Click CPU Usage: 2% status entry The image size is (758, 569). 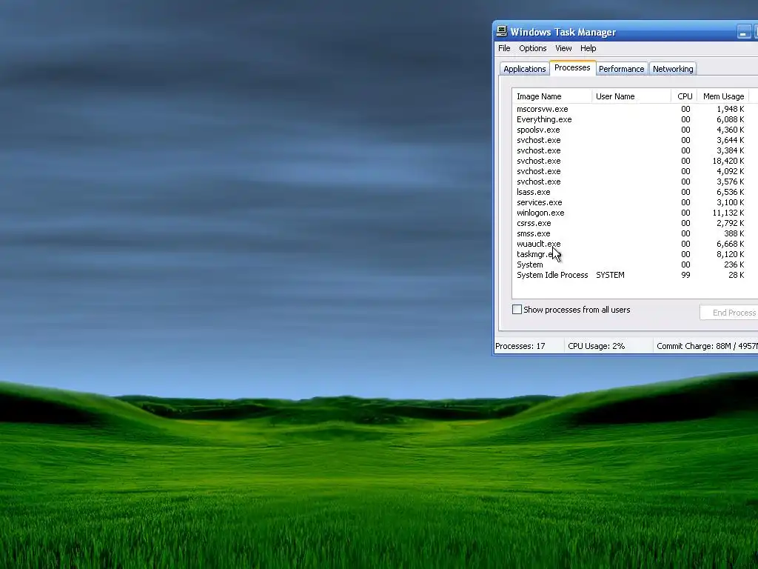(x=596, y=347)
